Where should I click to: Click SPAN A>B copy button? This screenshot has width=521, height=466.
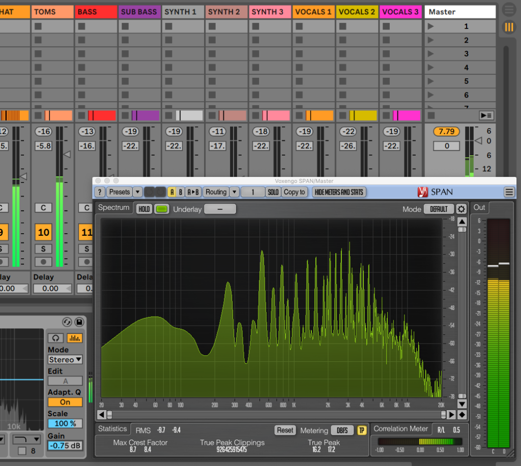tap(193, 192)
